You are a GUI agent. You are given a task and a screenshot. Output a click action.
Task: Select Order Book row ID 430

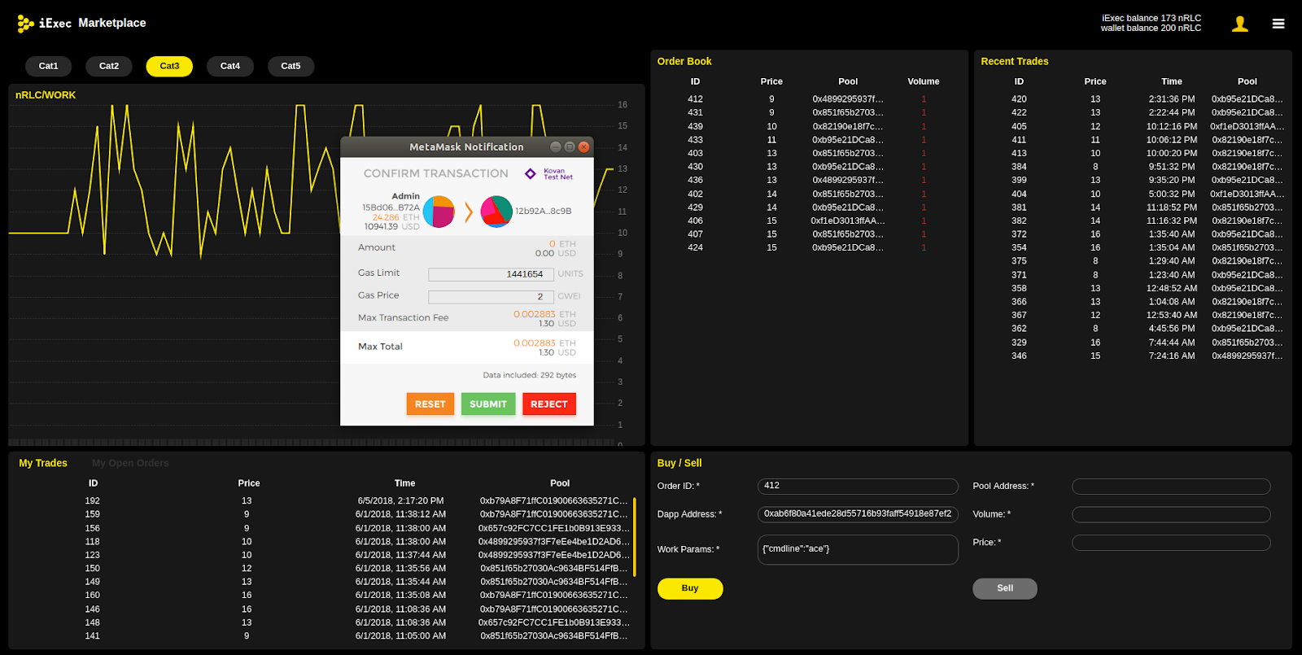pos(810,167)
